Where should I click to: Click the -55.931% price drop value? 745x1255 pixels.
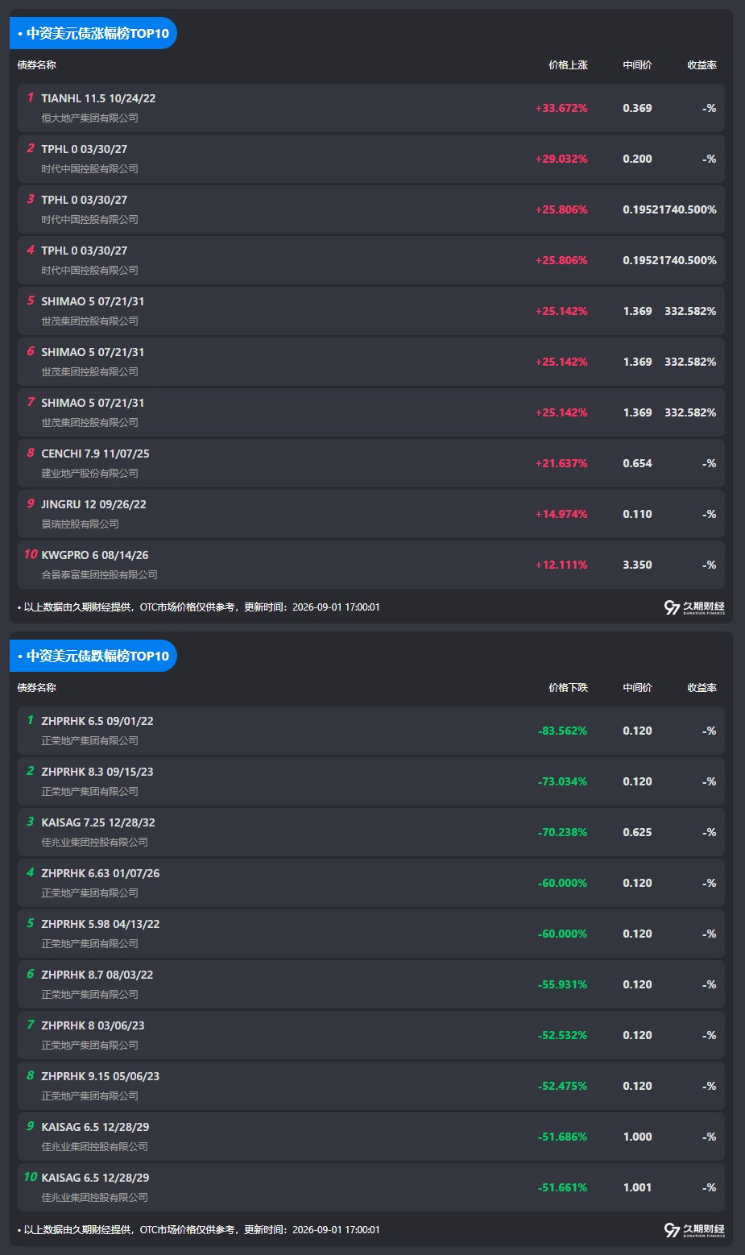tap(562, 984)
